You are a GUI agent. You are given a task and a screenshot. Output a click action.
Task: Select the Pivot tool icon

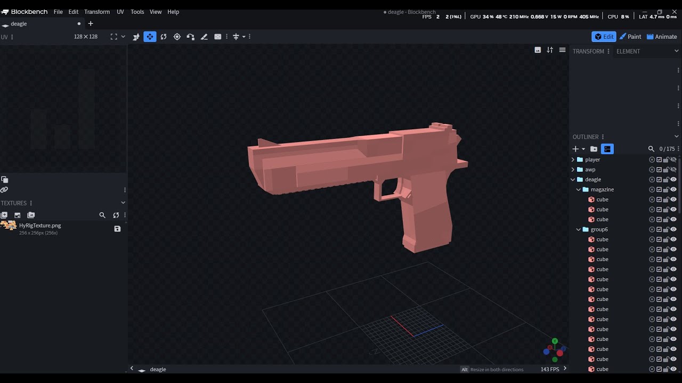pyautogui.click(x=177, y=37)
